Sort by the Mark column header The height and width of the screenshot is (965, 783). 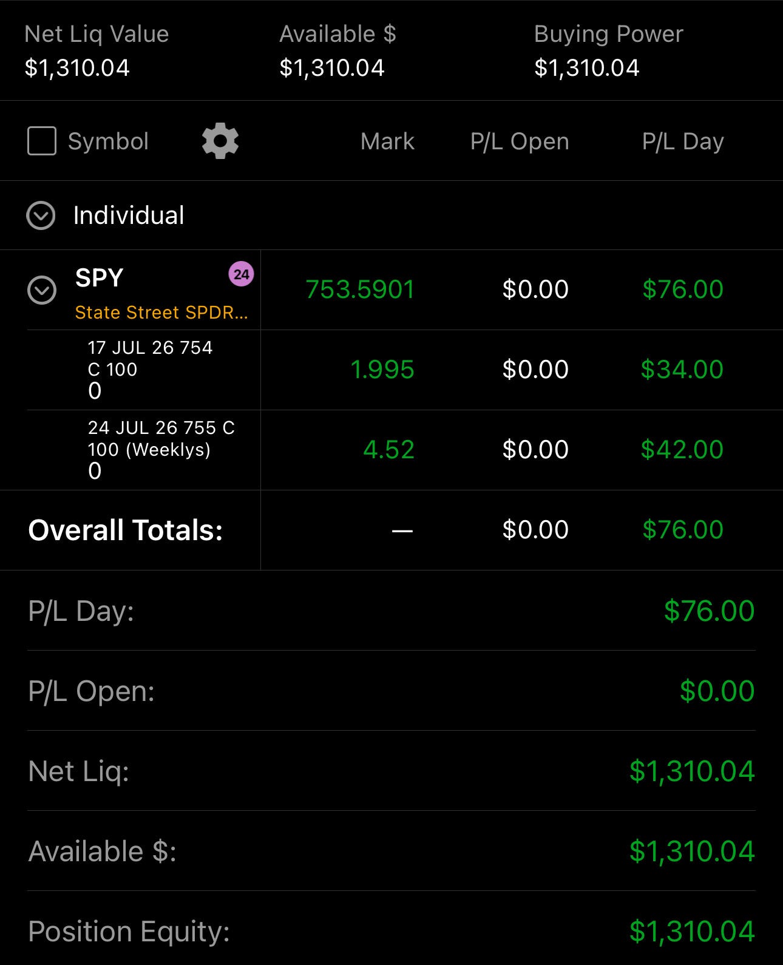coord(387,141)
